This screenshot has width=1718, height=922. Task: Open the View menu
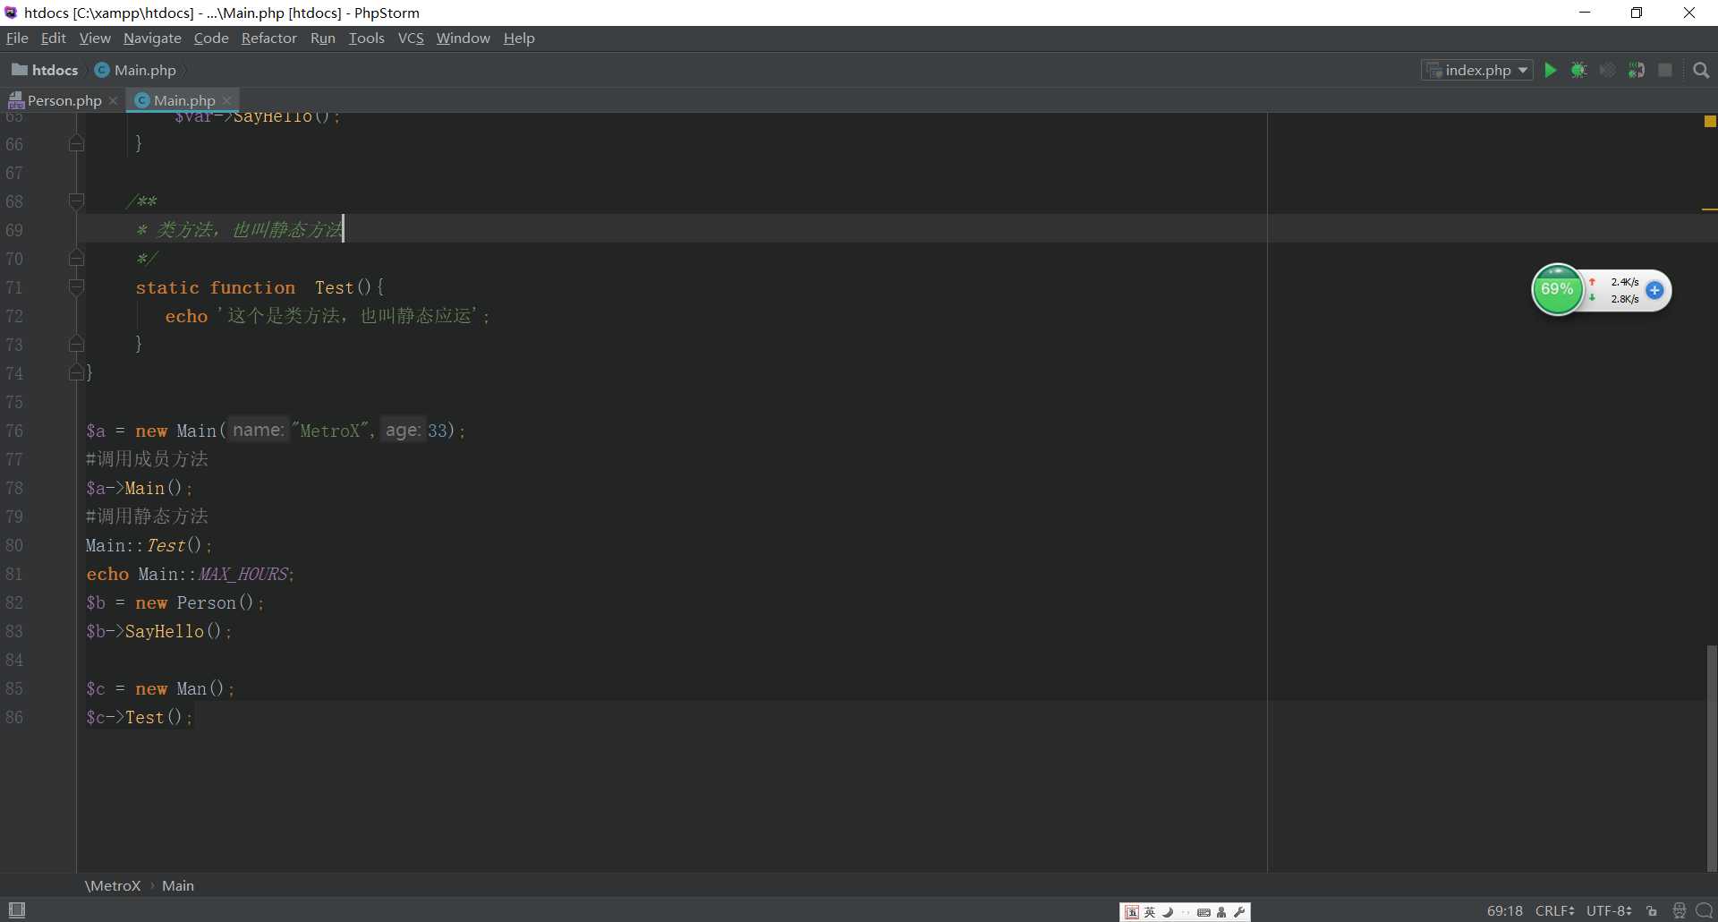[x=95, y=38]
